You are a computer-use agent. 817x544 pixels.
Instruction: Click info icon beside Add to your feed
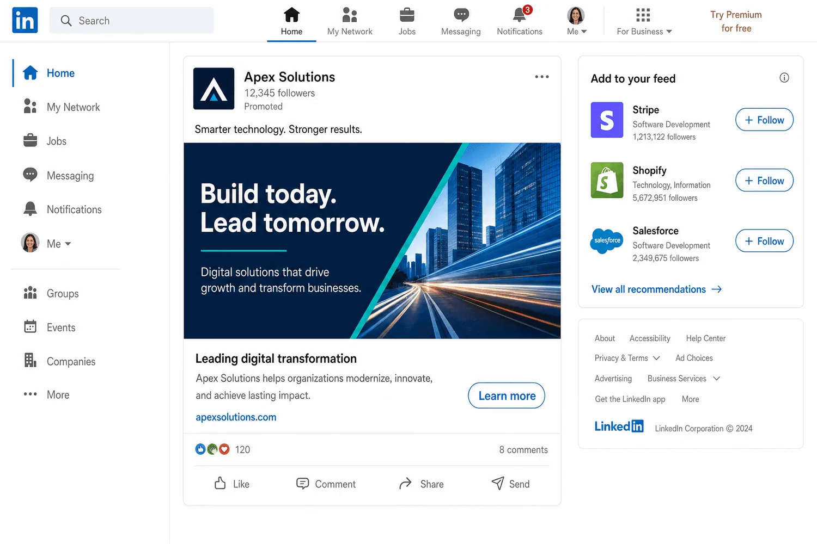pyautogui.click(x=784, y=78)
